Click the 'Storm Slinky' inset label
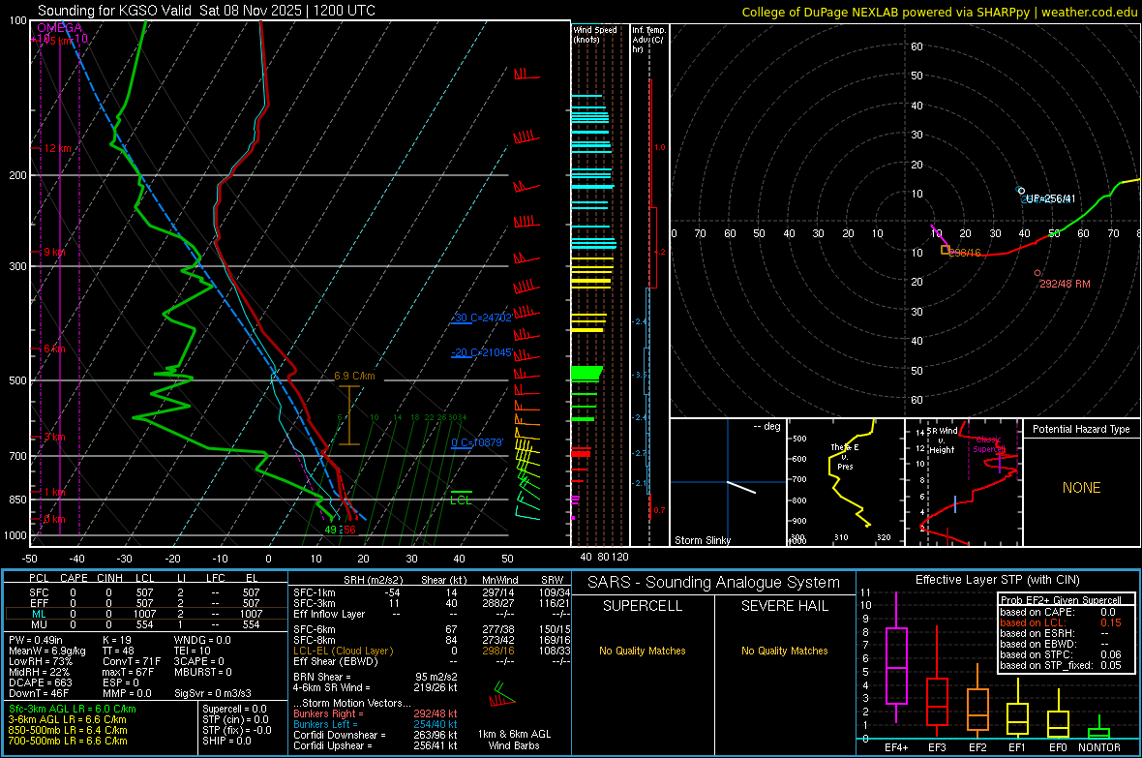Screen dimensions: 1142x758 click(702, 540)
